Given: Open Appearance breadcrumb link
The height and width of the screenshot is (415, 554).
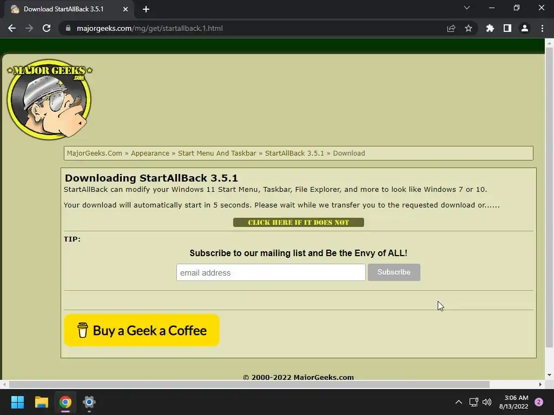Looking at the screenshot, I should [150, 153].
